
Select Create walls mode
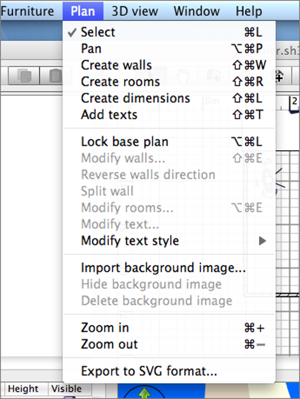(x=116, y=65)
